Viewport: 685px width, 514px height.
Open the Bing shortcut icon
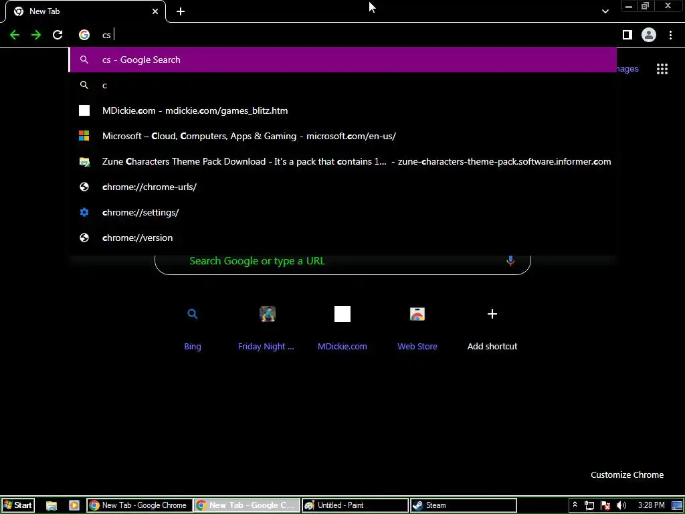(193, 314)
